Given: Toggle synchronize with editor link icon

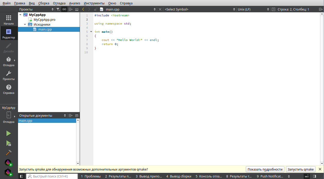Looking at the screenshot, I should (64, 9).
